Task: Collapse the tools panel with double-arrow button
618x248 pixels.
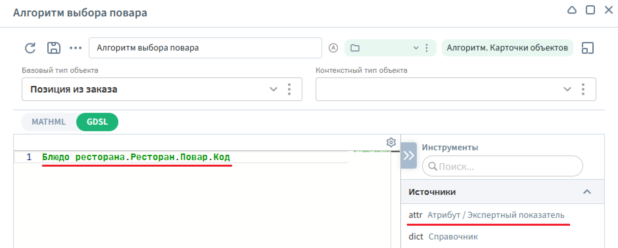Action: pyautogui.click(x=409, y=155)
